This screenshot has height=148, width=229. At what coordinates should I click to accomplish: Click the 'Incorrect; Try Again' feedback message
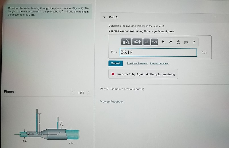(x=143, y=74)
